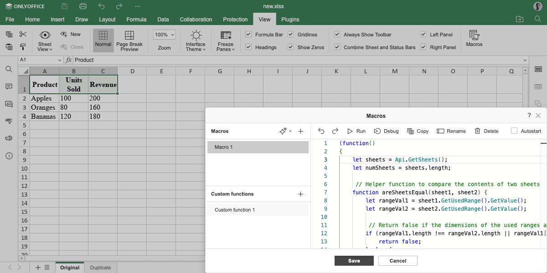547x273 pixels.
Task: Open Comments panel in left sidebar
Action: point(9,86)
